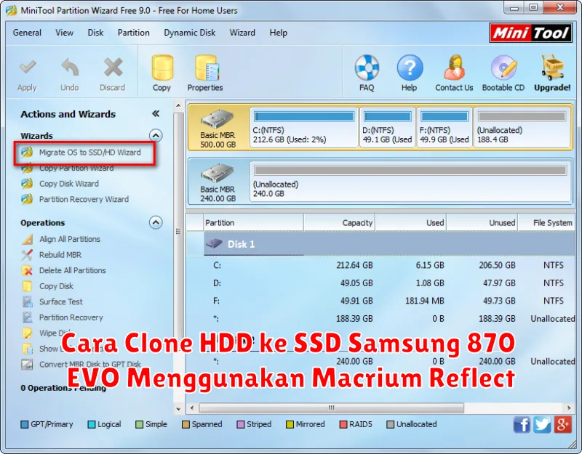Collapse the Operations section
The height and width of the screenshot is (454, 582).
156,223
